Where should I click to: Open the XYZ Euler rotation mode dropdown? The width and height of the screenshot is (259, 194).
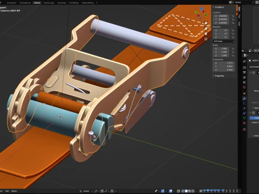click(224, 41)
